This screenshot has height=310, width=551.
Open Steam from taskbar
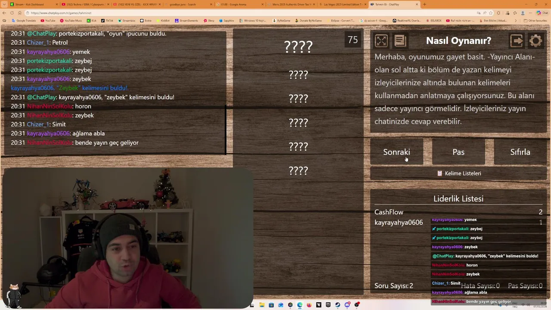pyautogui.click(x=337, y=305)
